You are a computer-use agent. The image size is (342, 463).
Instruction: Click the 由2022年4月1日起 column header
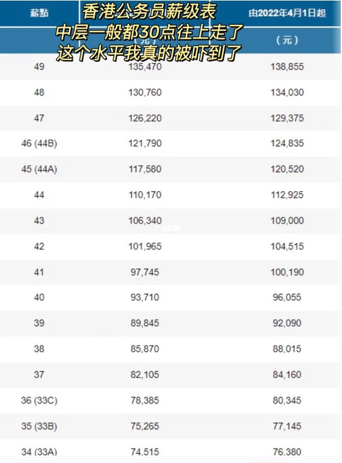287,13
